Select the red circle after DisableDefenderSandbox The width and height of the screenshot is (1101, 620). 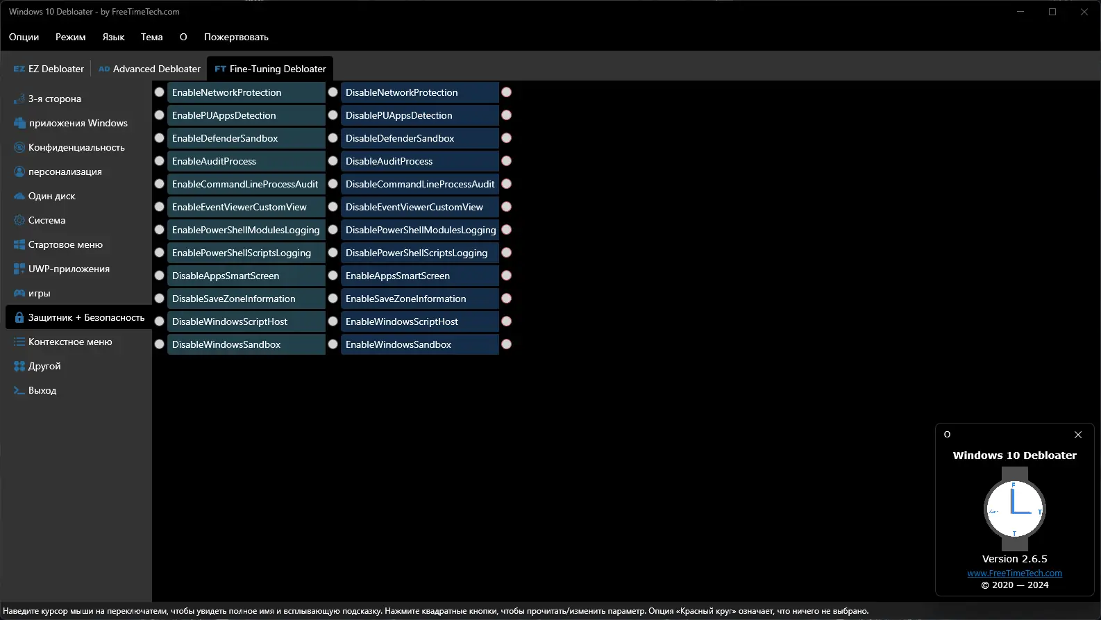(507, 138)
